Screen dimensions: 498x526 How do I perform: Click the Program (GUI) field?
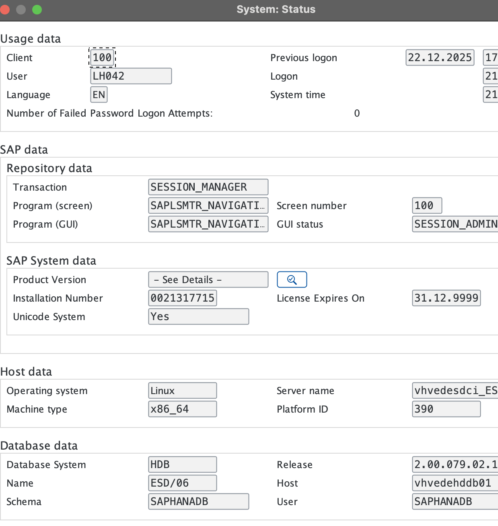coord(208,224)
